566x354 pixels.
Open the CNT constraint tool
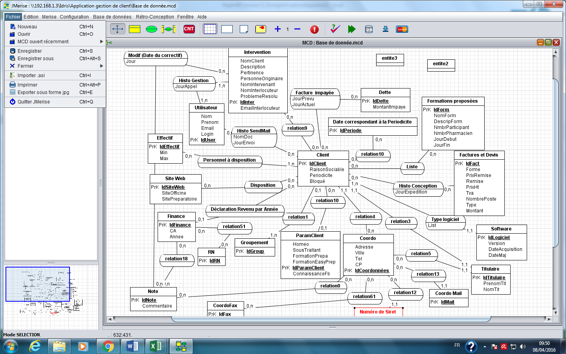(189, 29)
